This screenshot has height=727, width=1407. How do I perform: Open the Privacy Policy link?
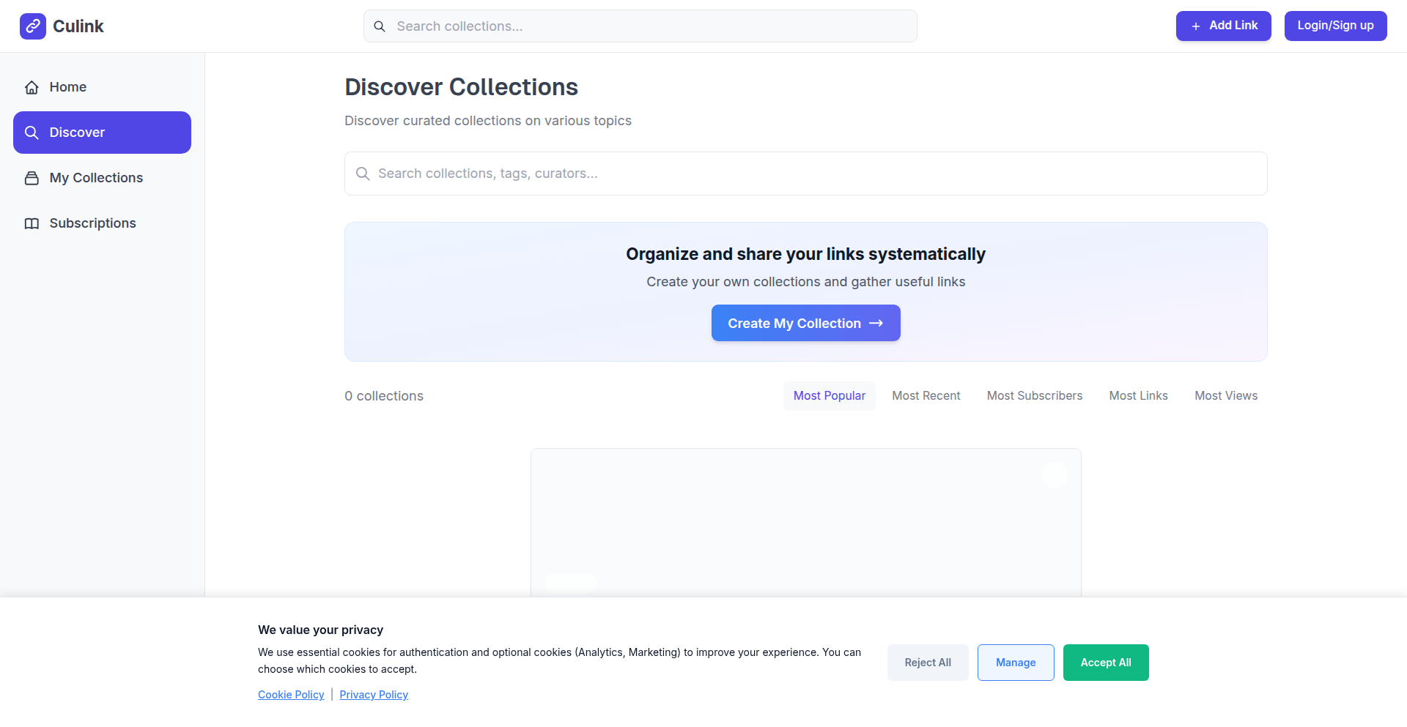[x=374, y=695]
